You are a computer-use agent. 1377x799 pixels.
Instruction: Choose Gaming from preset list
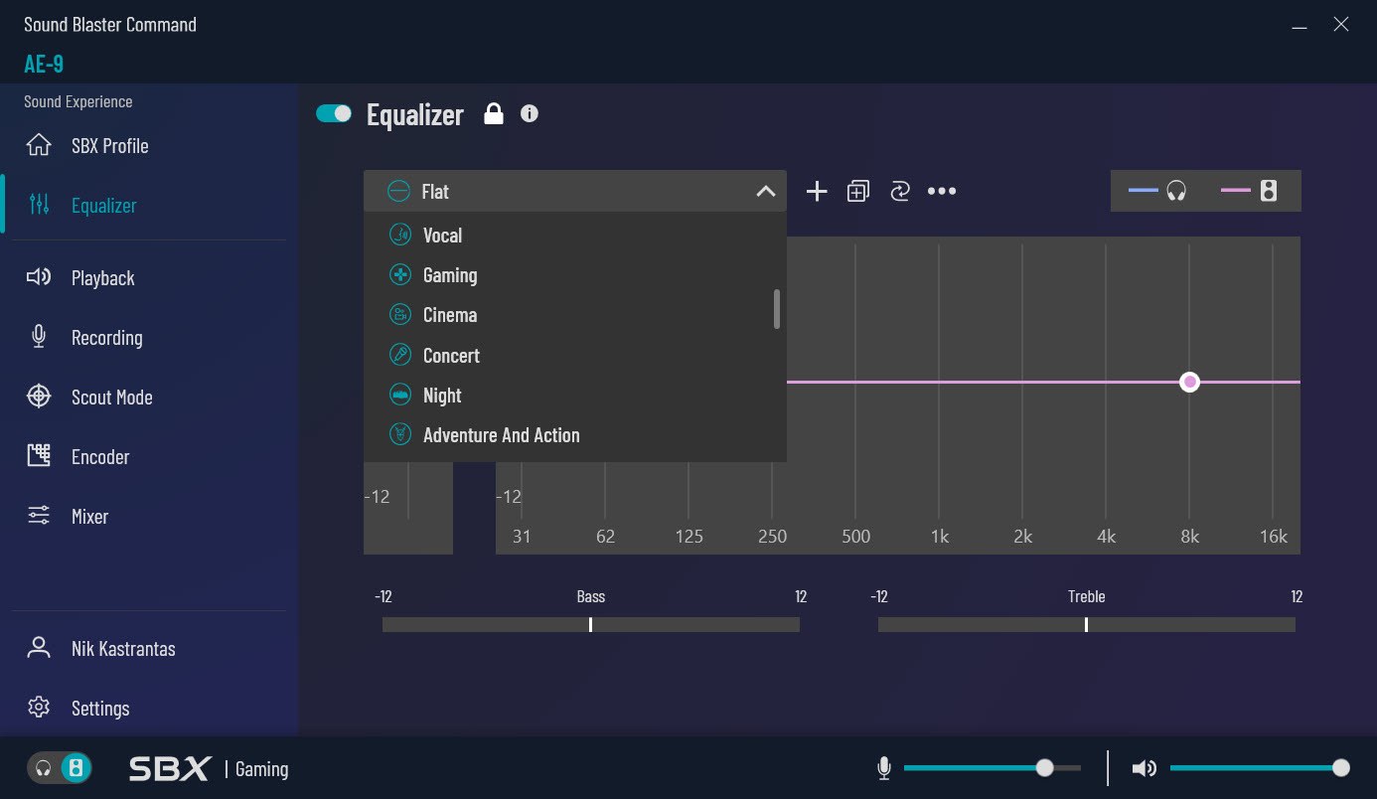pos(575,274)
